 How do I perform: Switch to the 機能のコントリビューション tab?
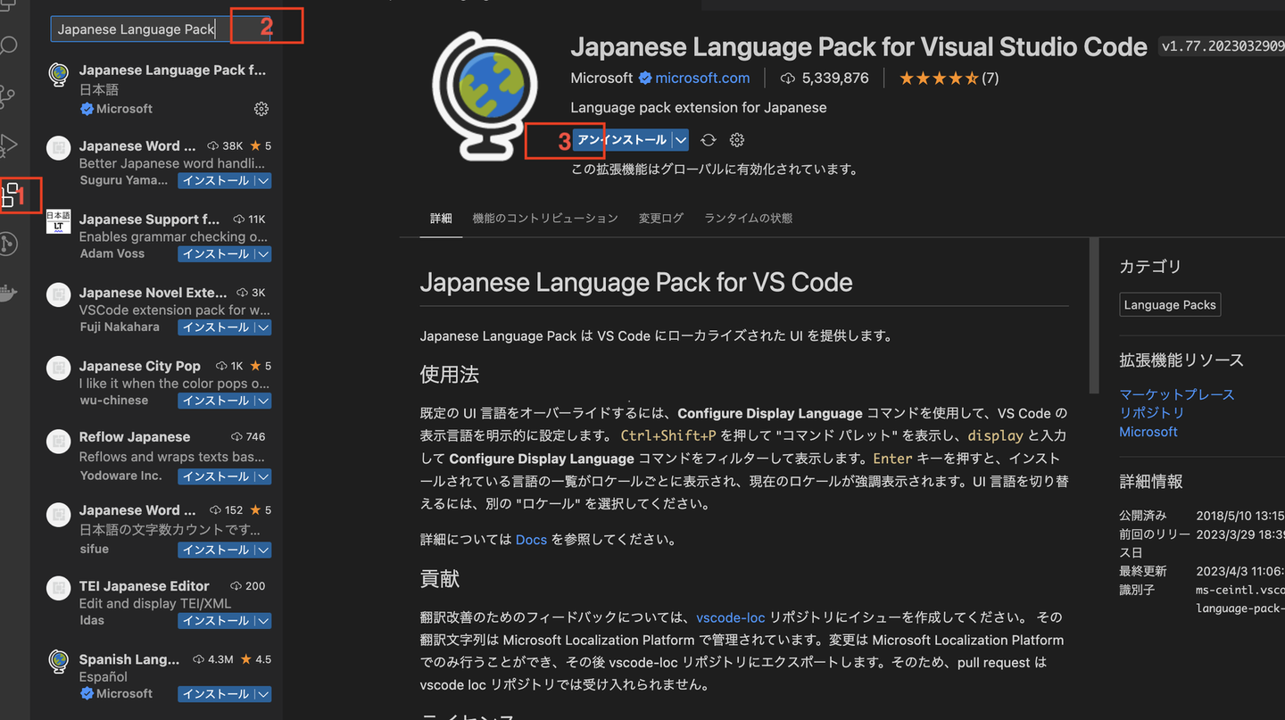(x=545, y=218)
